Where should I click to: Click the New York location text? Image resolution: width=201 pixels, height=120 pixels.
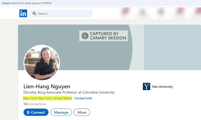coord(47,98)
